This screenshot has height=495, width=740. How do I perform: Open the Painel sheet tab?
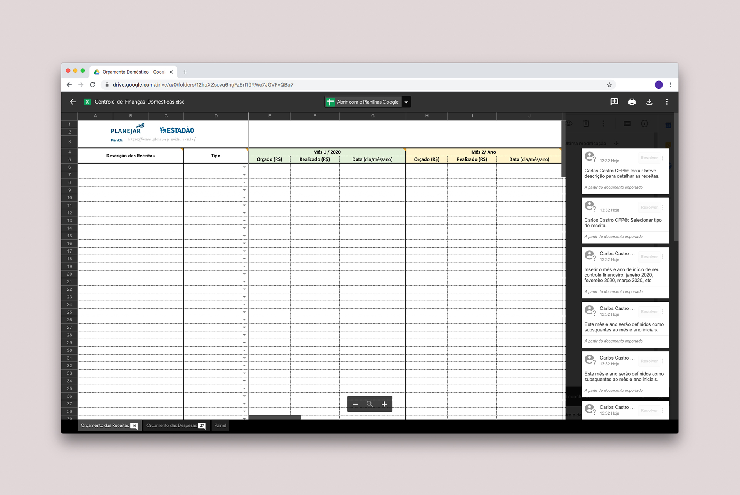pos(220,425)
